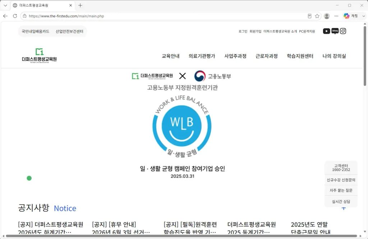Open 교육안내 menu
This screenshot has height=239, width=368.
pos(171,56)
